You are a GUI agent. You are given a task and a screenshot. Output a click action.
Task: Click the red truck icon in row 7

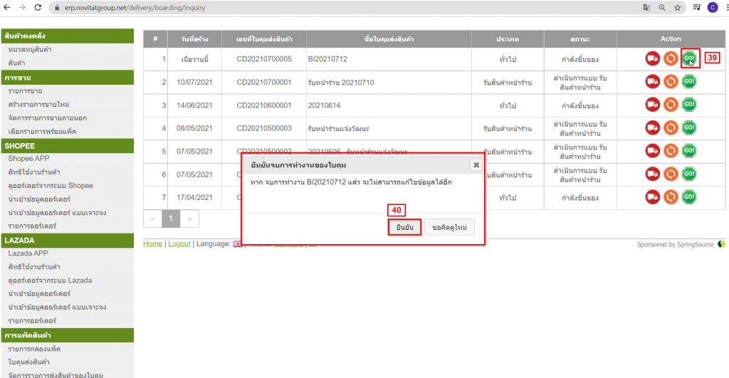[x=652, y=197]
